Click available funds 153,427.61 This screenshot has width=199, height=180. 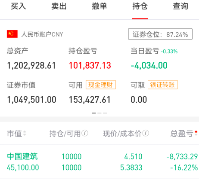tap(90, 100)
